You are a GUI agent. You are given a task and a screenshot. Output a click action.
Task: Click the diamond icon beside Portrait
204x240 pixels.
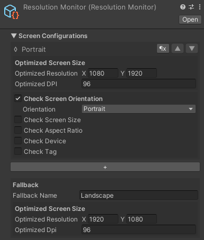tap(16, 50)
